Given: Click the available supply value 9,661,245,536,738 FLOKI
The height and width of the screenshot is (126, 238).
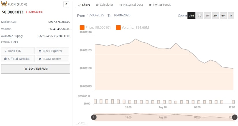Looking at the screenshot, I should [54, 36].
